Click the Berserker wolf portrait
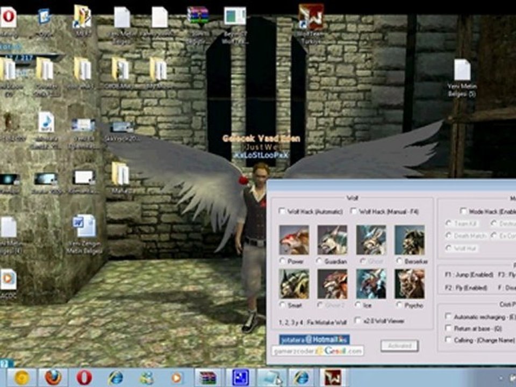Screen dimensions: 516x387 410,240
